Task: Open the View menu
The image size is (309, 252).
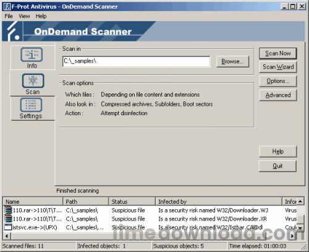Action: pyautogui.click(x=24, y=16)
